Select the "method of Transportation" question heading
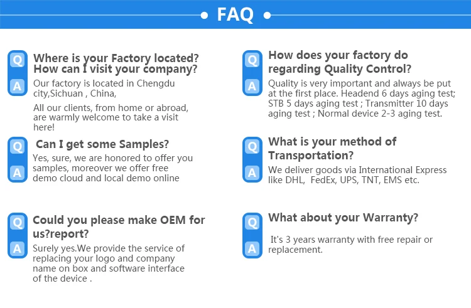Viewport: 471px width, 308px height. 332,148
